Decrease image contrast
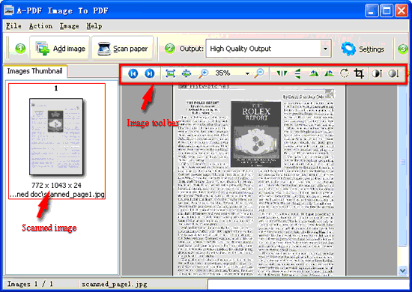The height and width of the screenshot is (292, 412). 393,73
